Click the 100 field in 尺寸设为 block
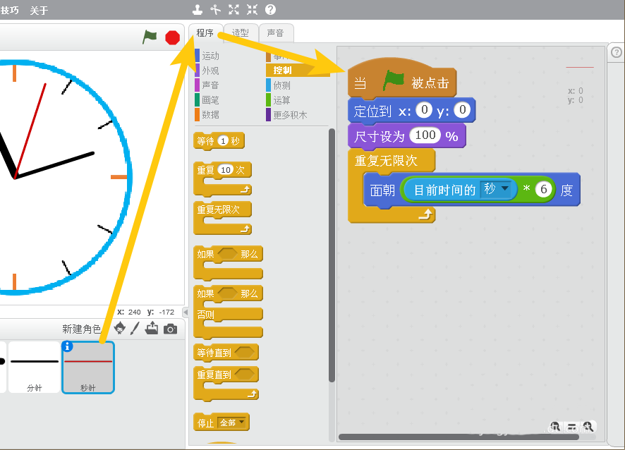Image resolution: width=625 pixels, height=450 pixels. coord(425,135)
